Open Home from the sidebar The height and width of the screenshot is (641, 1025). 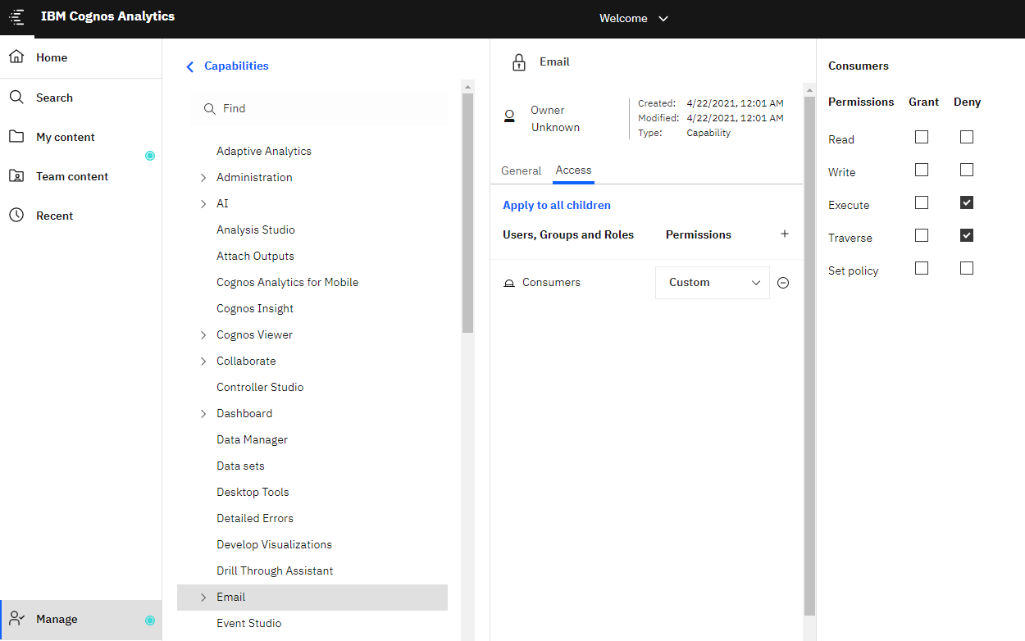(81, 57)
